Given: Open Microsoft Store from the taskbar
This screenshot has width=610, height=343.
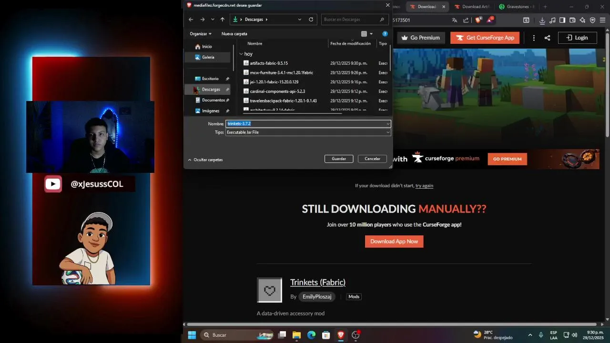Looking at the screenshot, I should pos(326,335).
